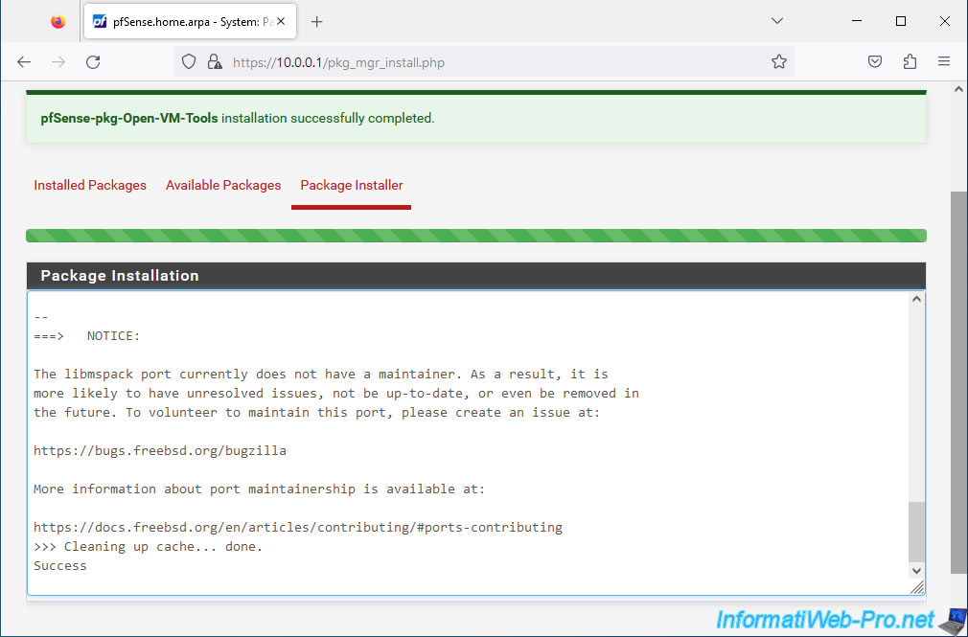The image size is (968, 637).
Task: Save page to Pocket
Action: point(875,61)
